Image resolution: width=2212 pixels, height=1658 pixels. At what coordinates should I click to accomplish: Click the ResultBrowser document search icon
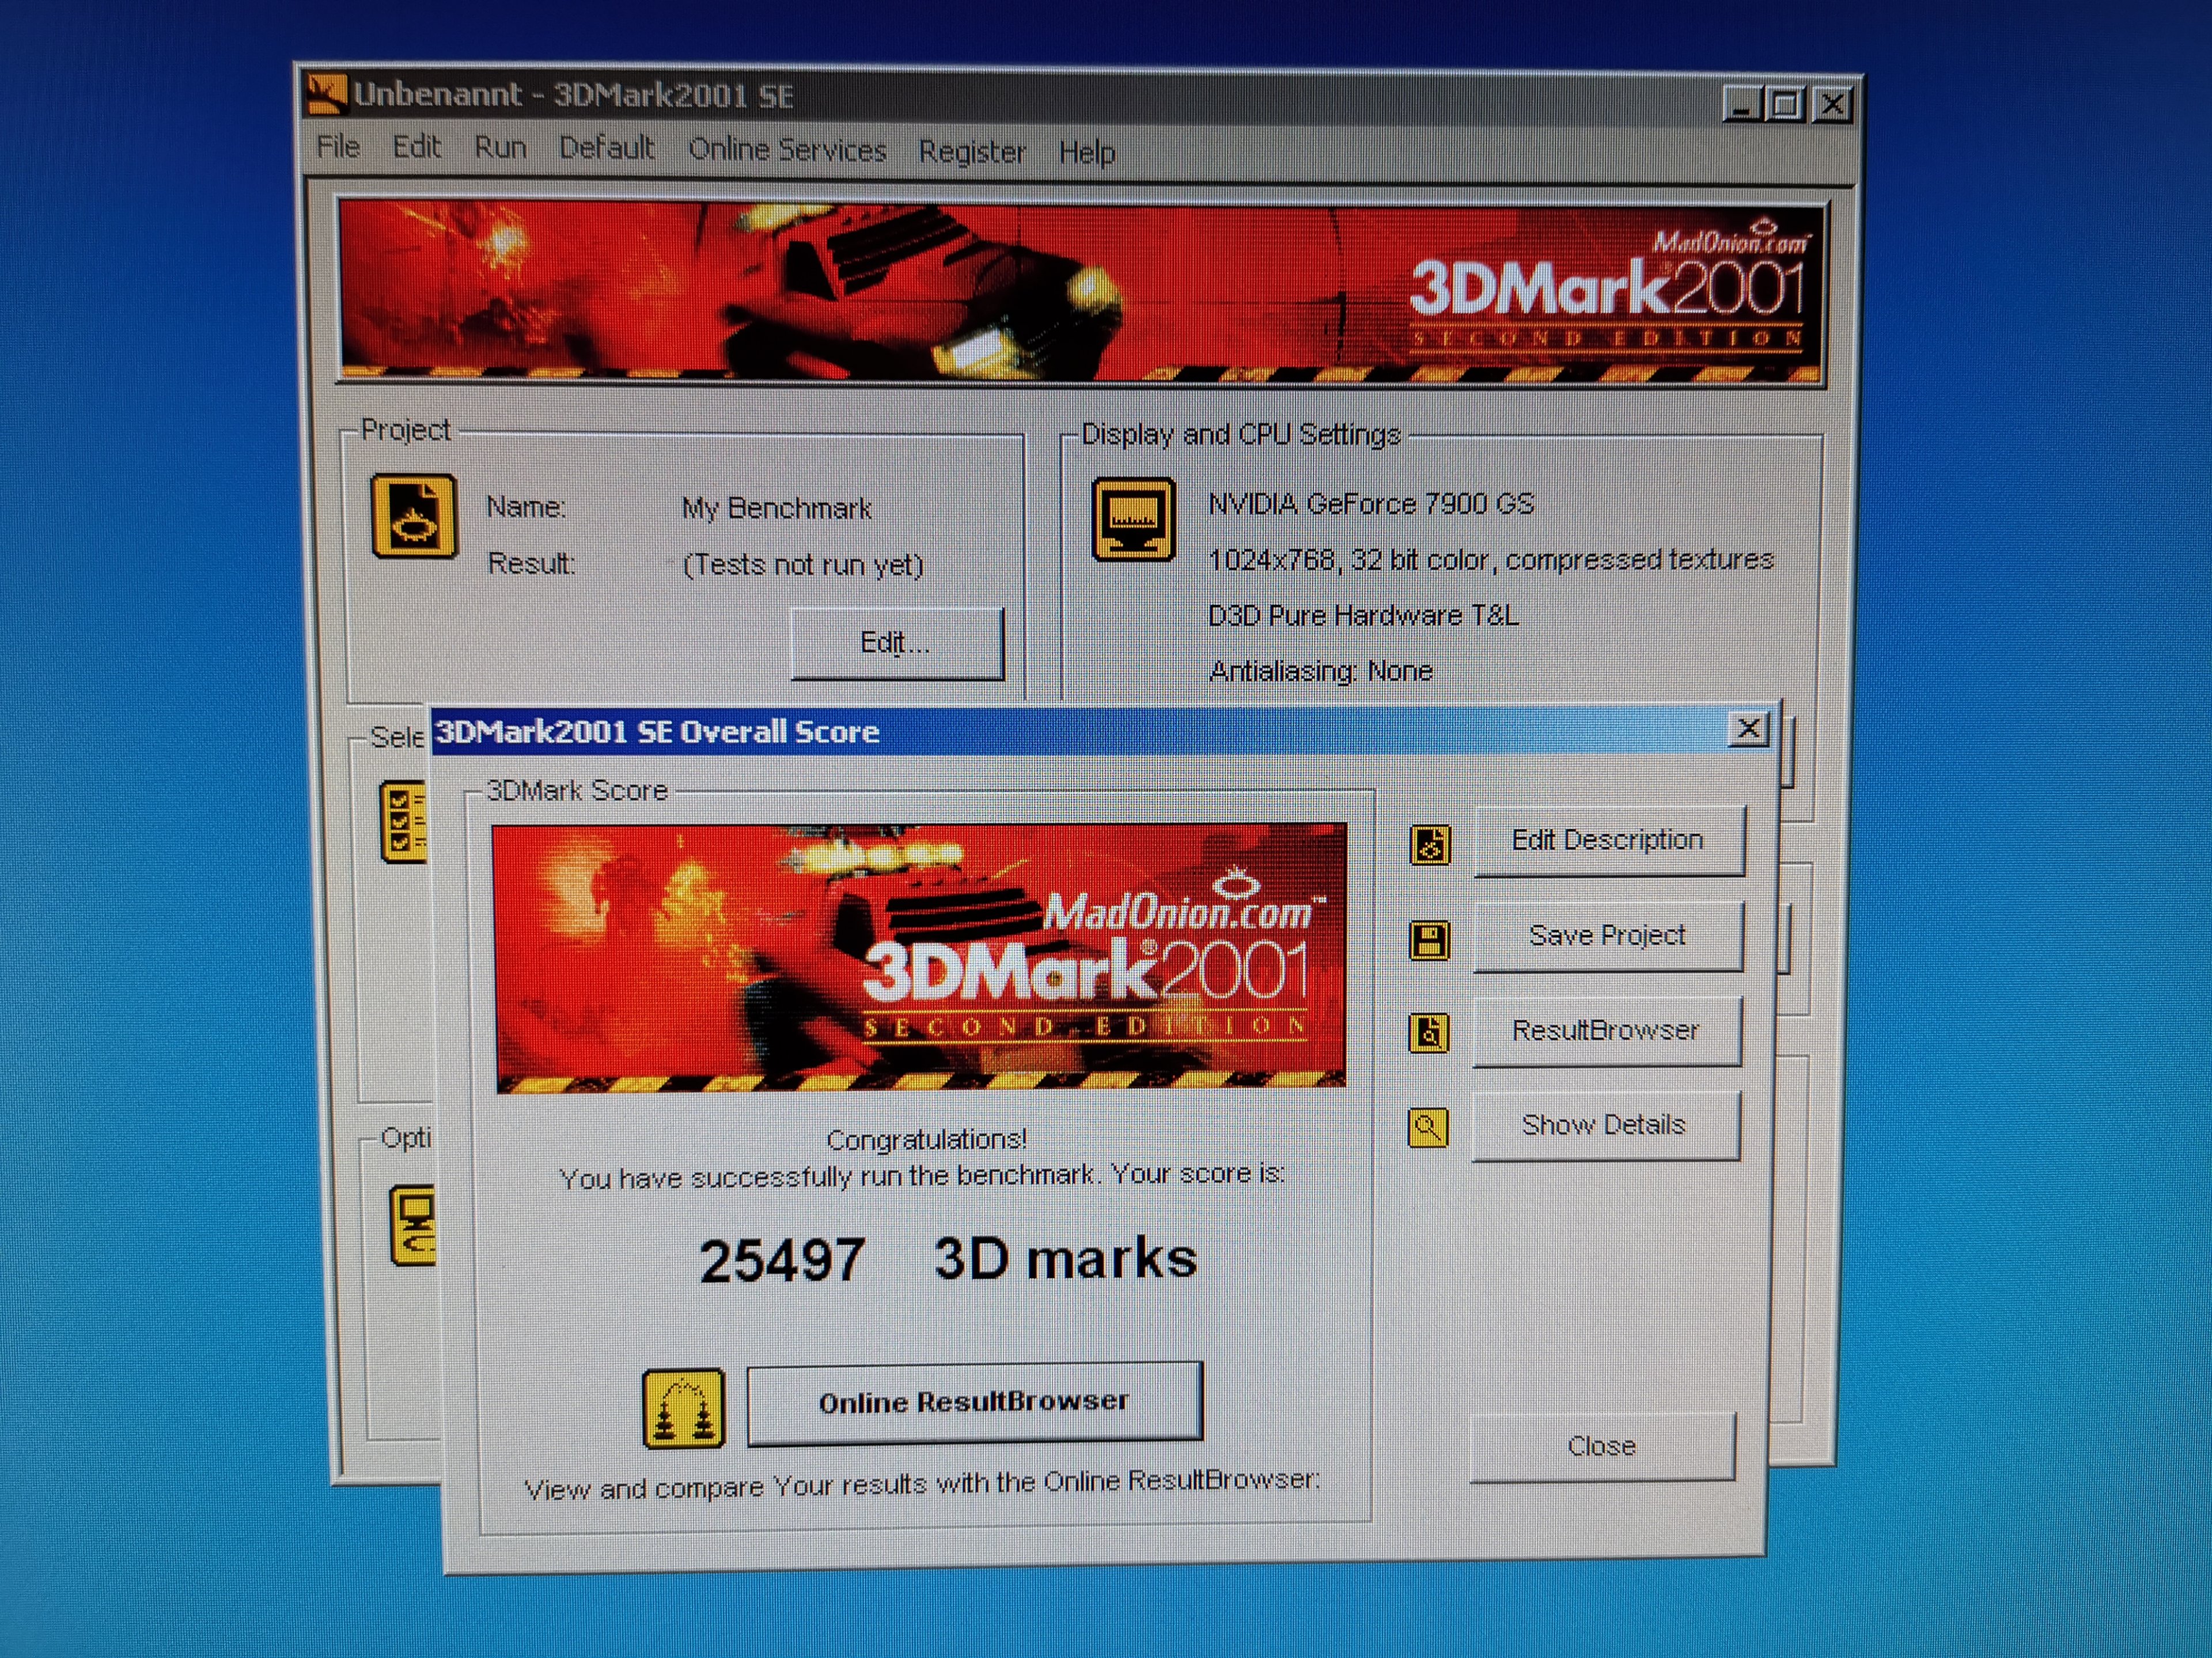(1428, 1033)
